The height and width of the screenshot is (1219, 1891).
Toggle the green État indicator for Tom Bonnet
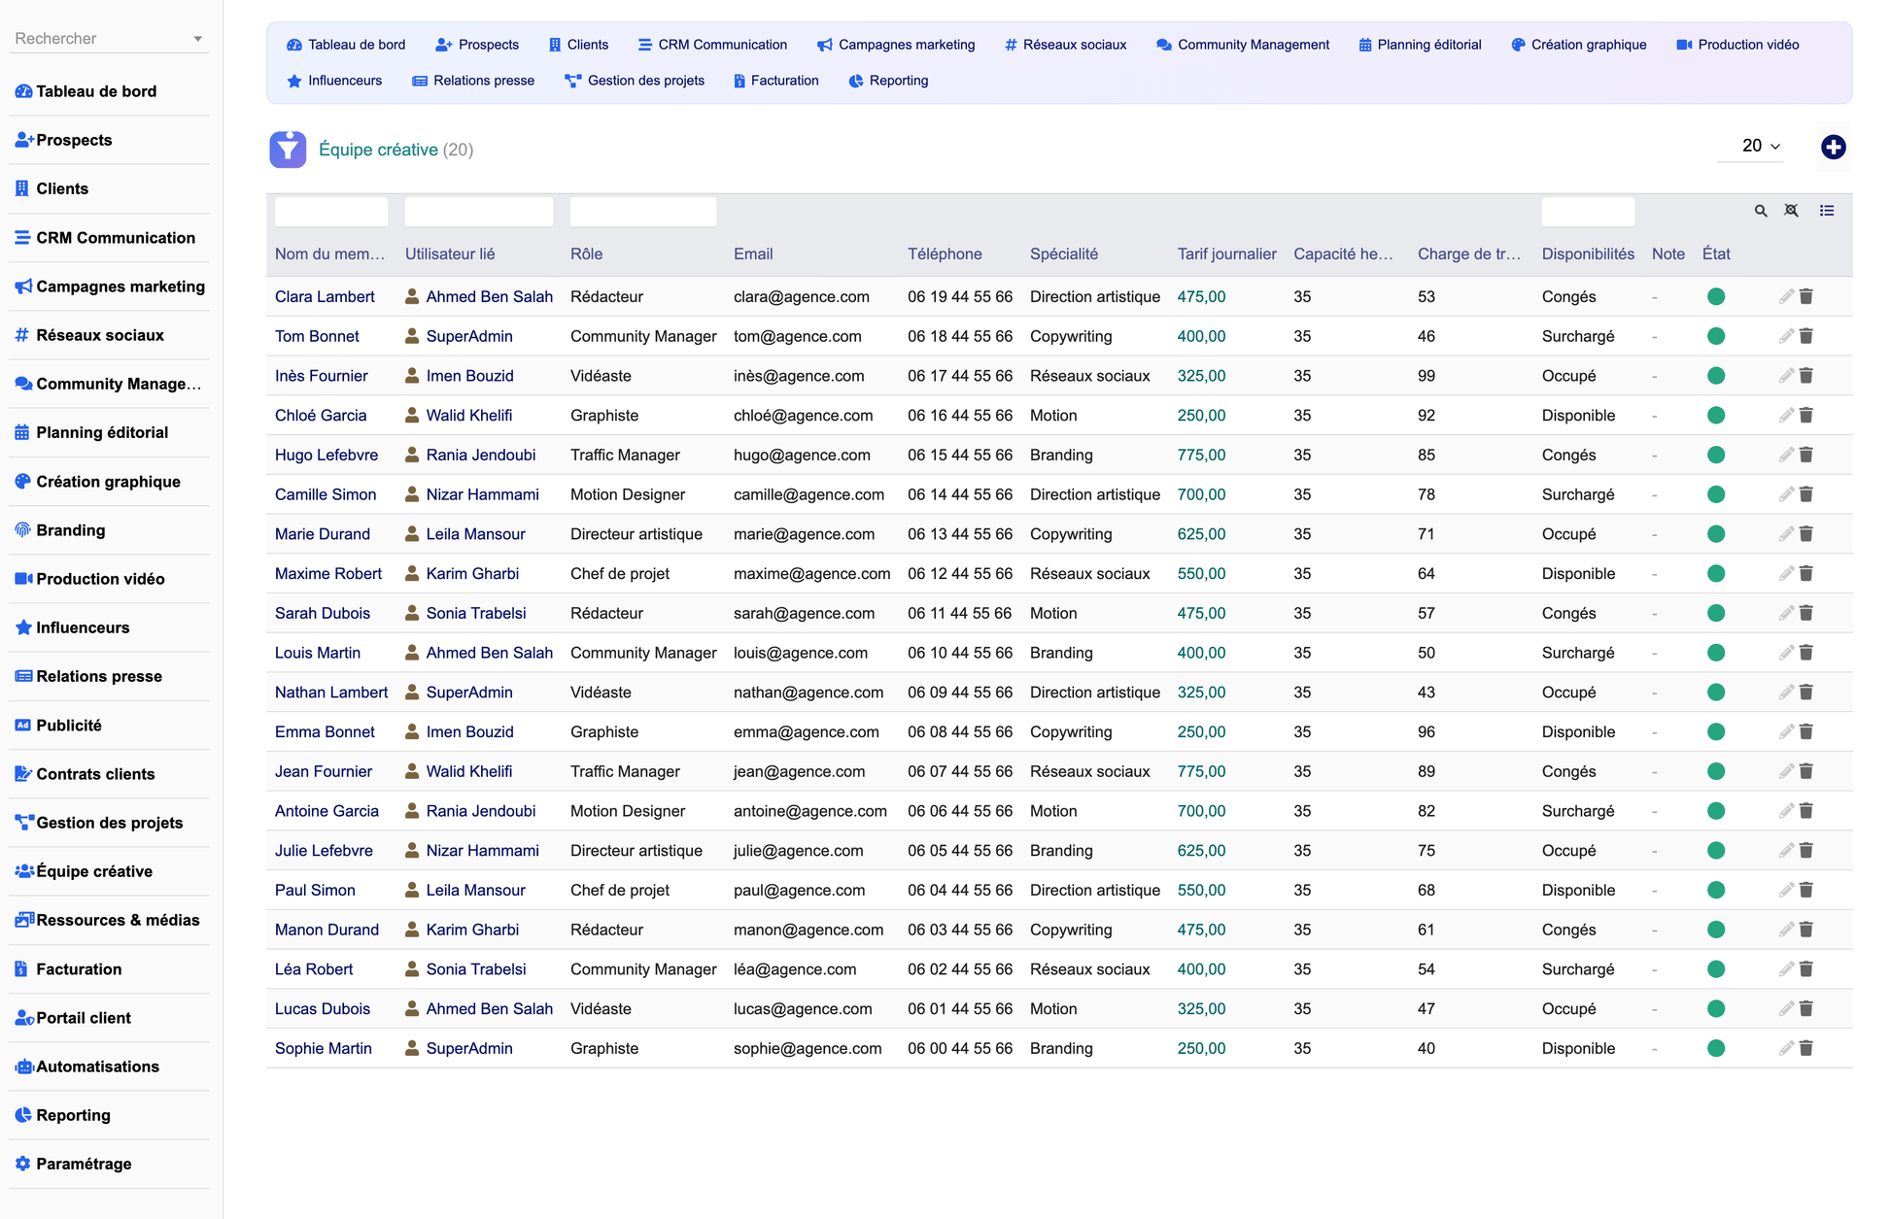point(1716,336)
